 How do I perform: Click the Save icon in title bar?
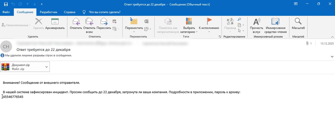point(6,4)
